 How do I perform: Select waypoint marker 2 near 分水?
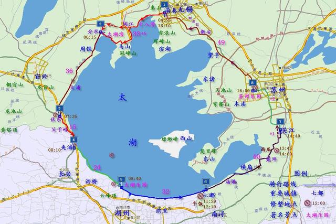coord(100,24)
